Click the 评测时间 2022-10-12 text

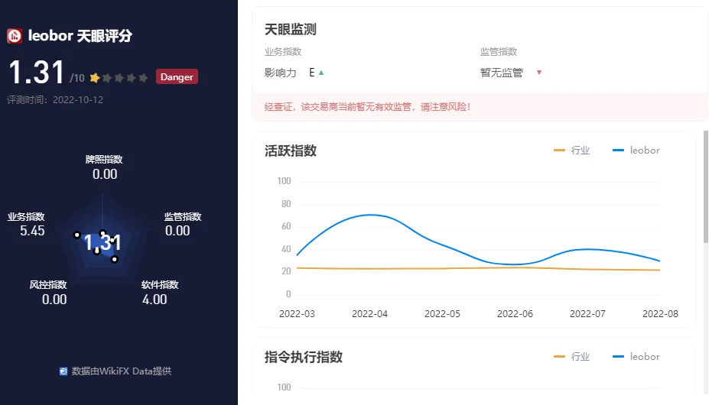55,100
